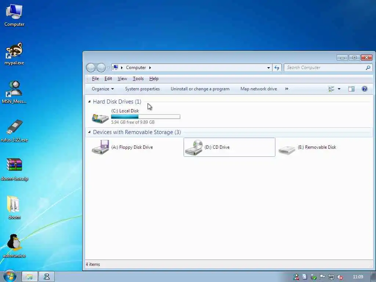The width and height of the screenshot is (376, 282).
Task: Click the Messenger tray icon with red X
Action: click(296, 277)
